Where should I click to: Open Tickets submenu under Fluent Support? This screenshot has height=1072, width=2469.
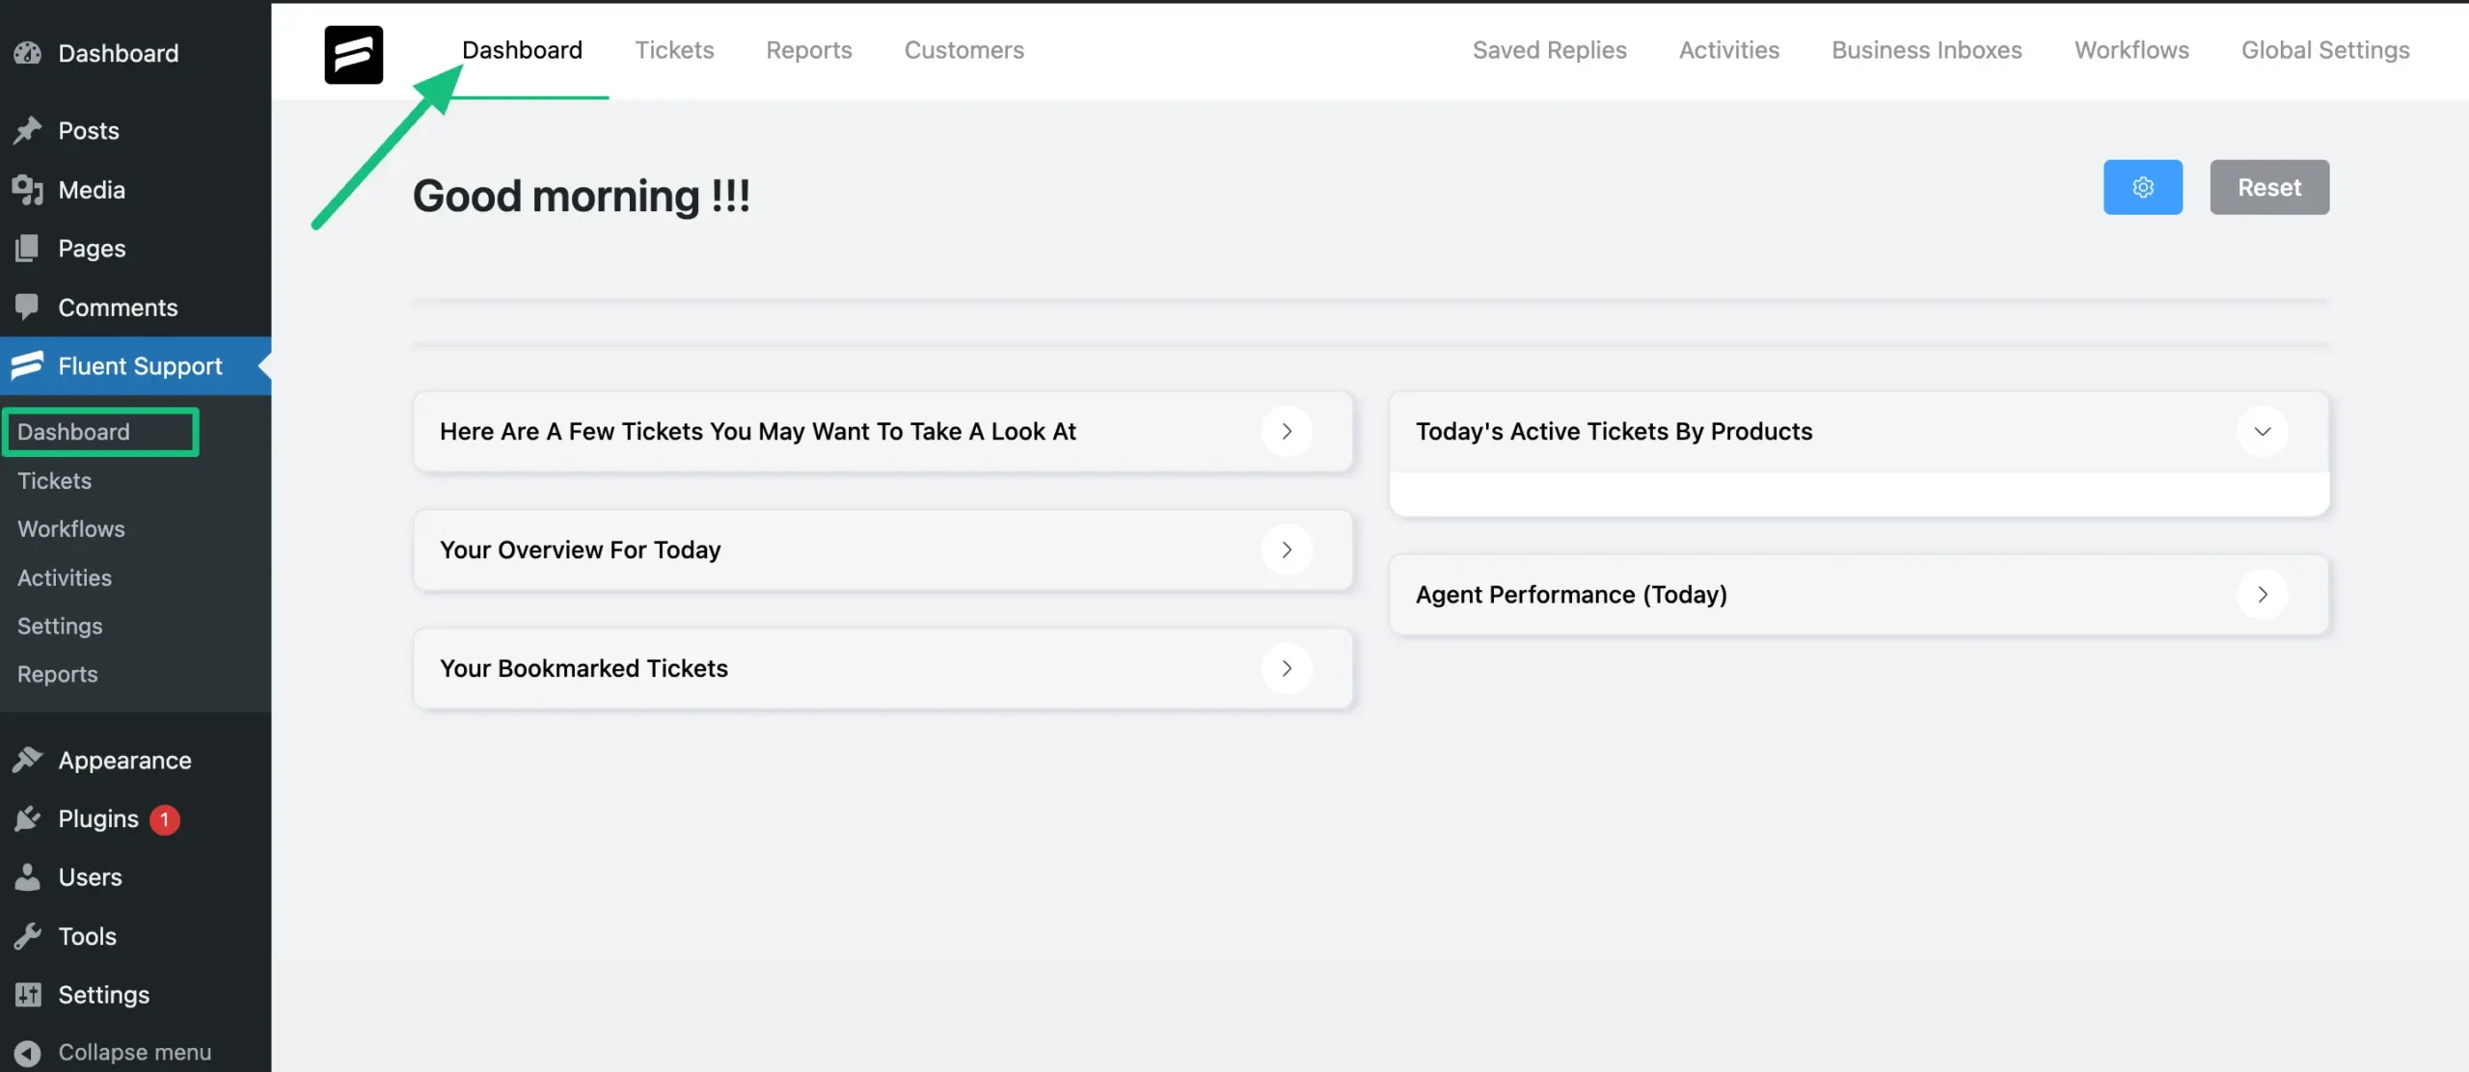tap(54, 480)
